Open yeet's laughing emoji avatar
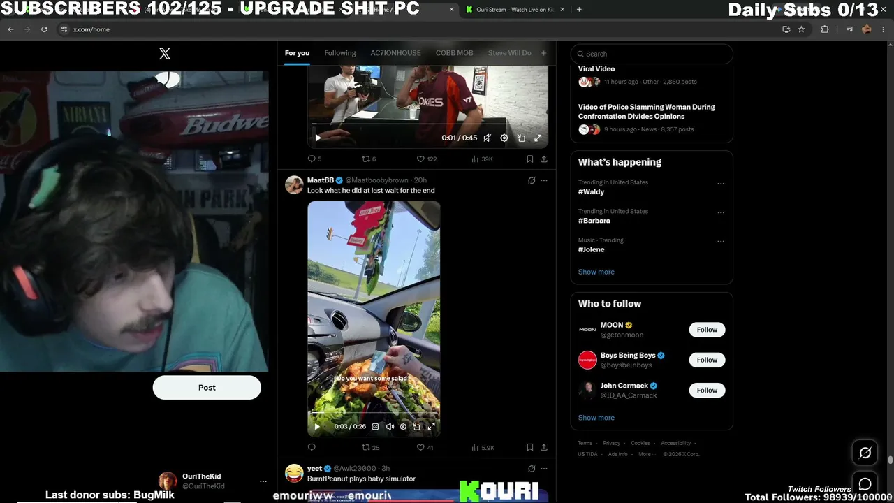The image size is (894, 503). coord(294,473)
